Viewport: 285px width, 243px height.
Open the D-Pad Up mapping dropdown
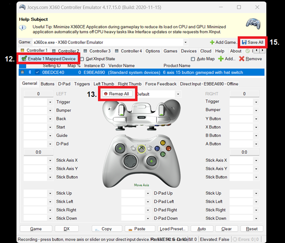click(x=148, y=194)
